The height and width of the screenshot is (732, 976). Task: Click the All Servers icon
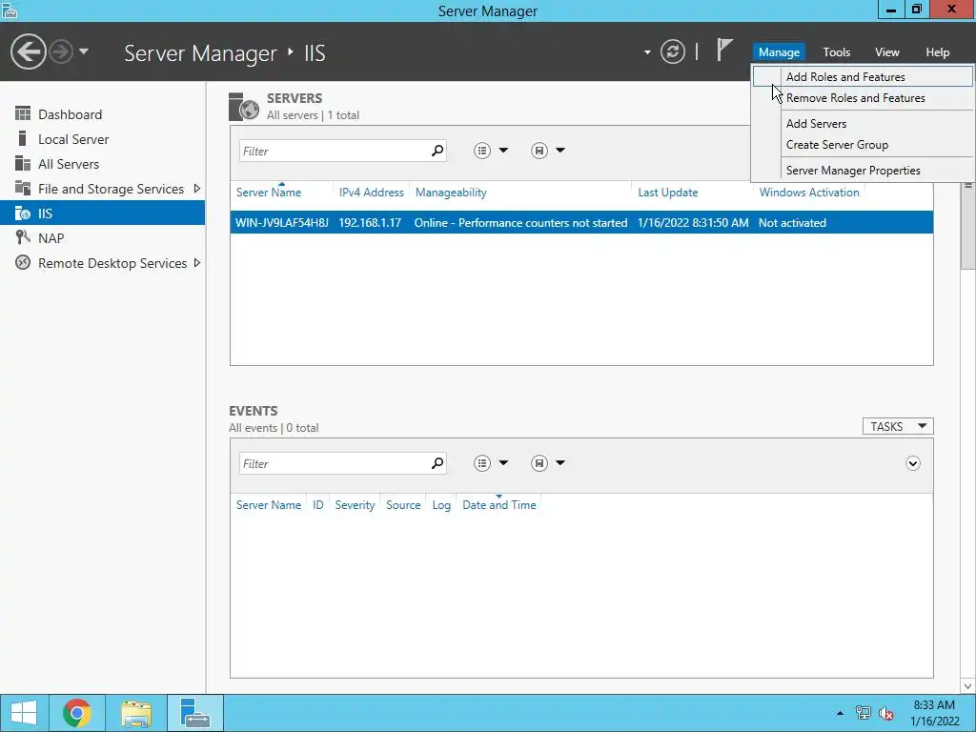[x=23, y=163]
